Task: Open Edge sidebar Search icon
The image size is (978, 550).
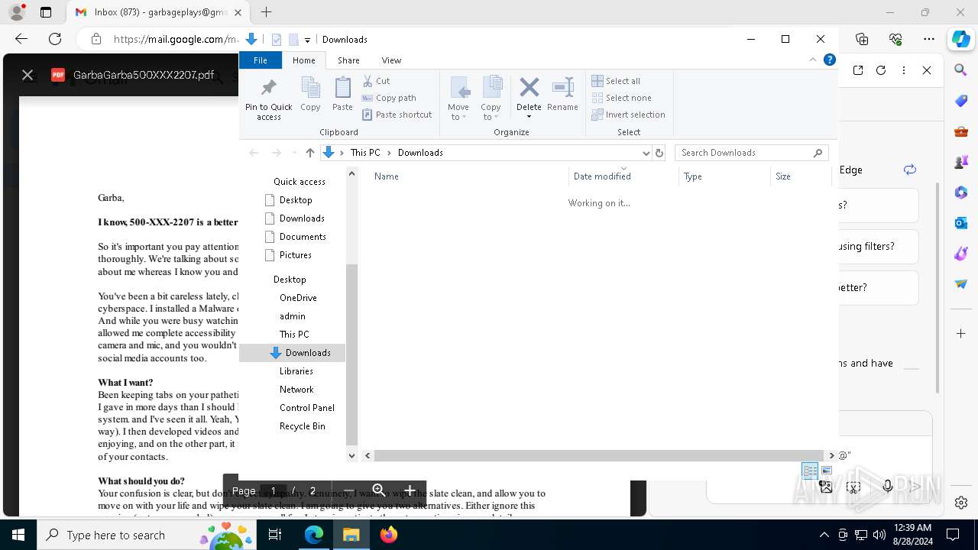Action: 961,70
